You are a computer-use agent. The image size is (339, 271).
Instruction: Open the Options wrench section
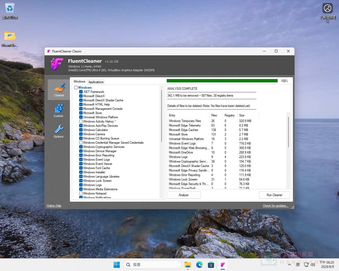[59, 131]
